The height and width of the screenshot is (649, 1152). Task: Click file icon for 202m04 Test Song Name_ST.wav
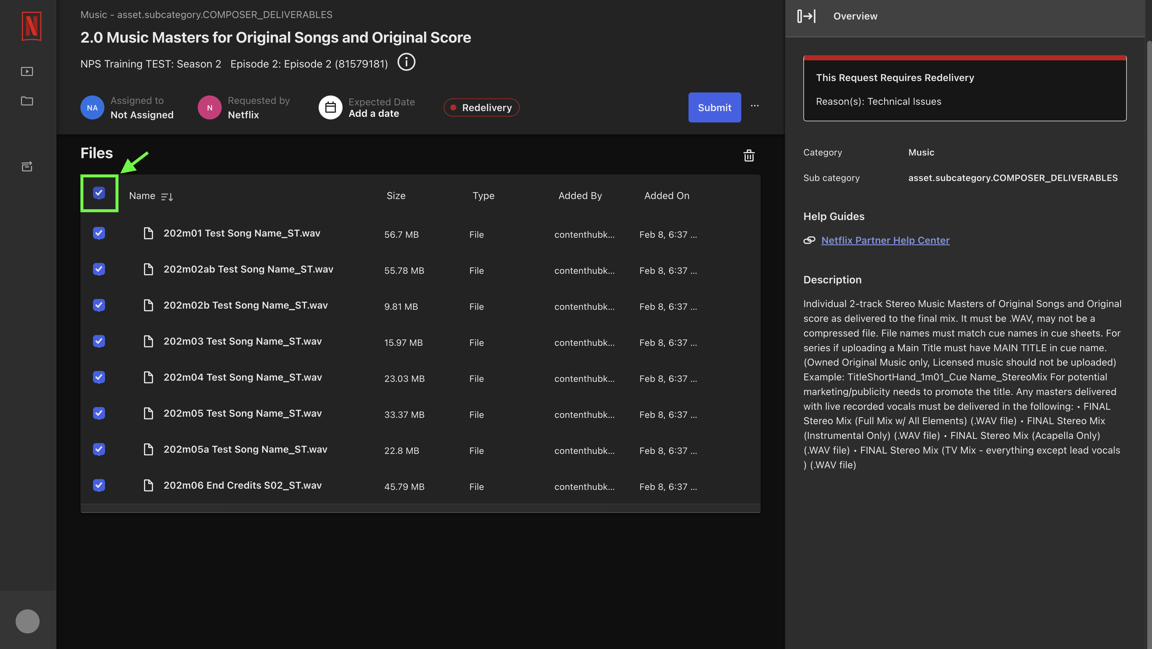point(148,377)
